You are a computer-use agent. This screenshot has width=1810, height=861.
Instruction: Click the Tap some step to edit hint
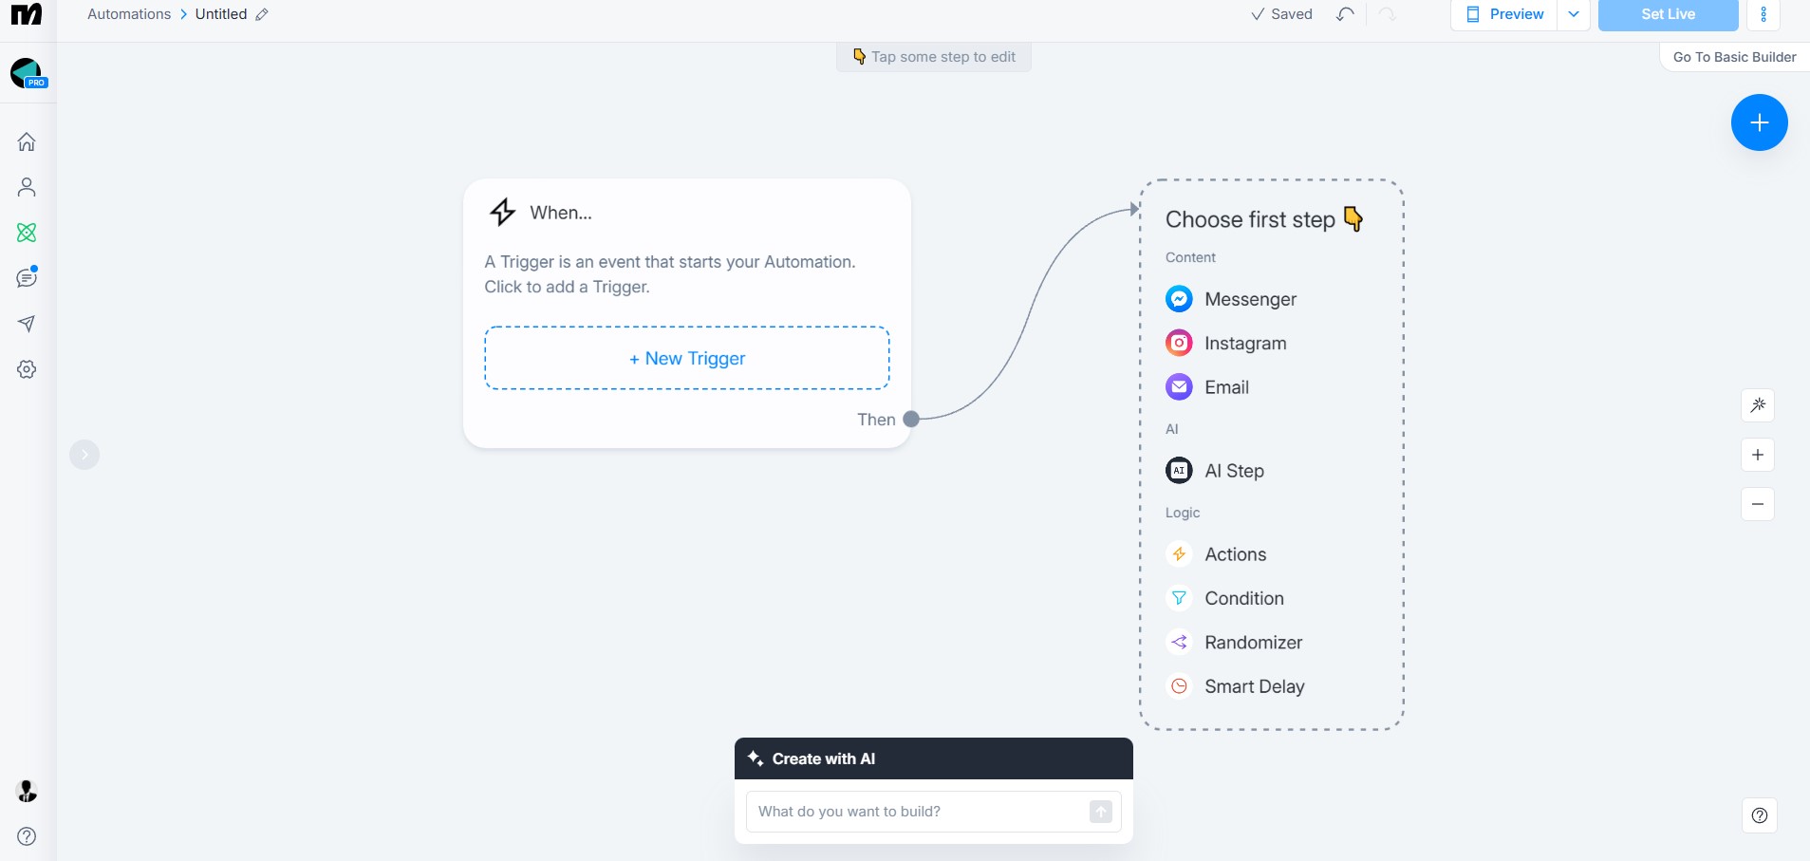point(934,57)
